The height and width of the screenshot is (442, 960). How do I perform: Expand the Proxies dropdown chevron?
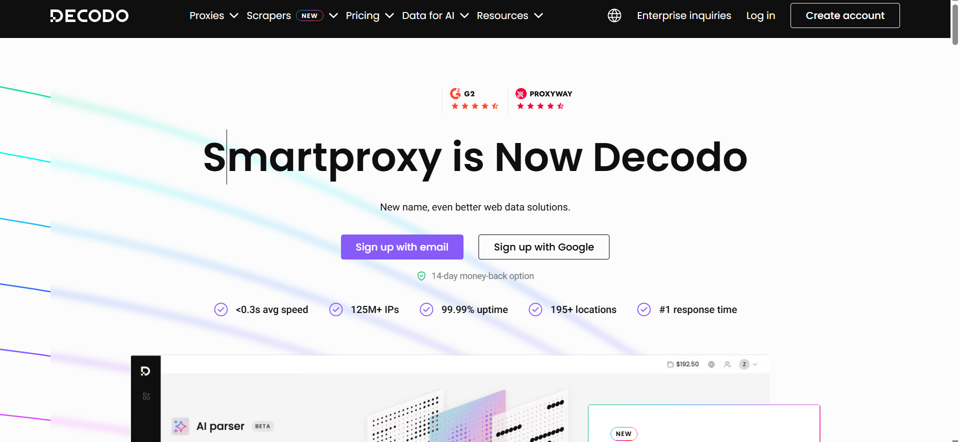pyautogui.click(x=234, y=15)
